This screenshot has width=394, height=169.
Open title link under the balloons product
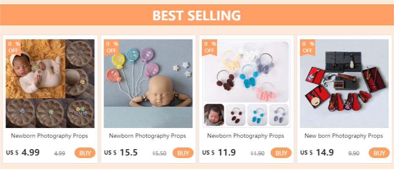(x=148, y=136)
